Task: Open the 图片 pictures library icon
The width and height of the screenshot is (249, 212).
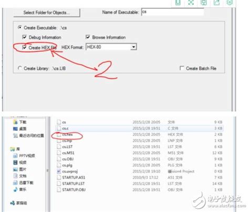Action: (15, 169)
